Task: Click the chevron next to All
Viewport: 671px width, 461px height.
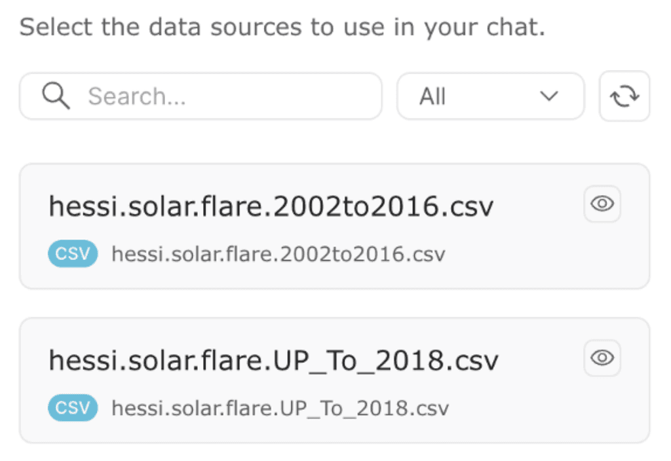Action: coord(548,96)
